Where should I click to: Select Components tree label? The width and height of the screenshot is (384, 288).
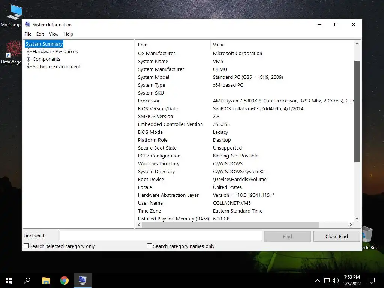(x=46, y=59)
